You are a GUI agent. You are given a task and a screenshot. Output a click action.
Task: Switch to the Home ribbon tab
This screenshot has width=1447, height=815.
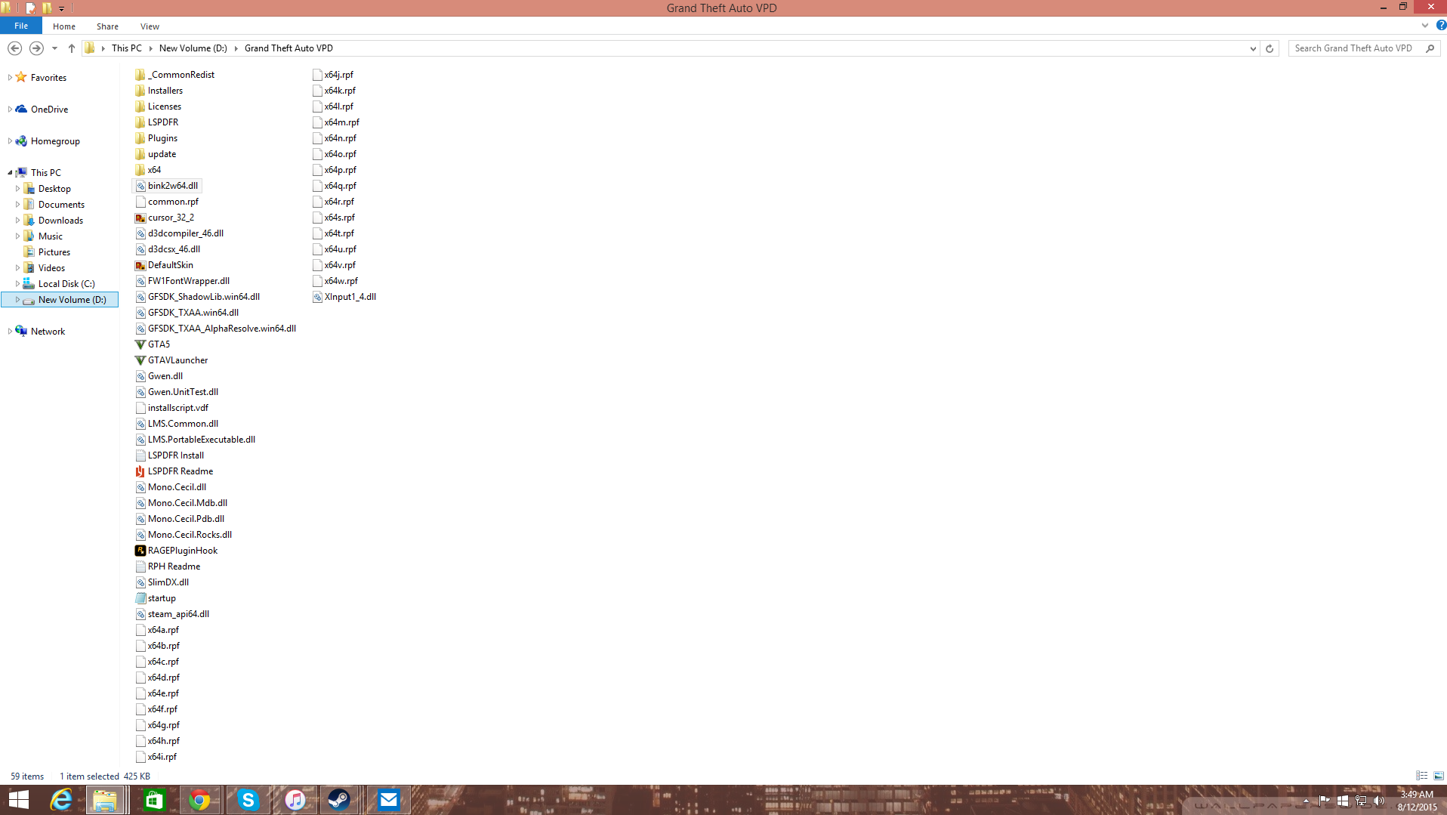coord(64,26)
